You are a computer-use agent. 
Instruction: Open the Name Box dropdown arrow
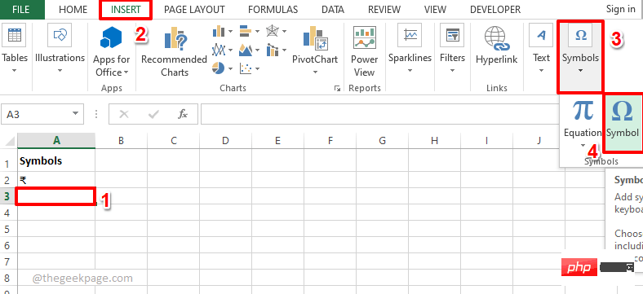click(75, 114)
